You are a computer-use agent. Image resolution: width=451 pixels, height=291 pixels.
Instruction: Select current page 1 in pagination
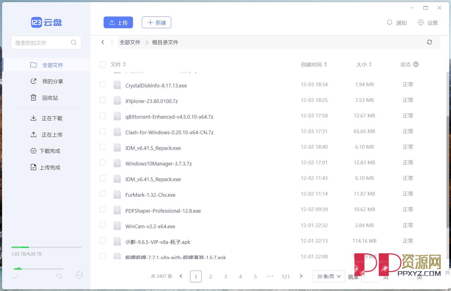point(196,277)
